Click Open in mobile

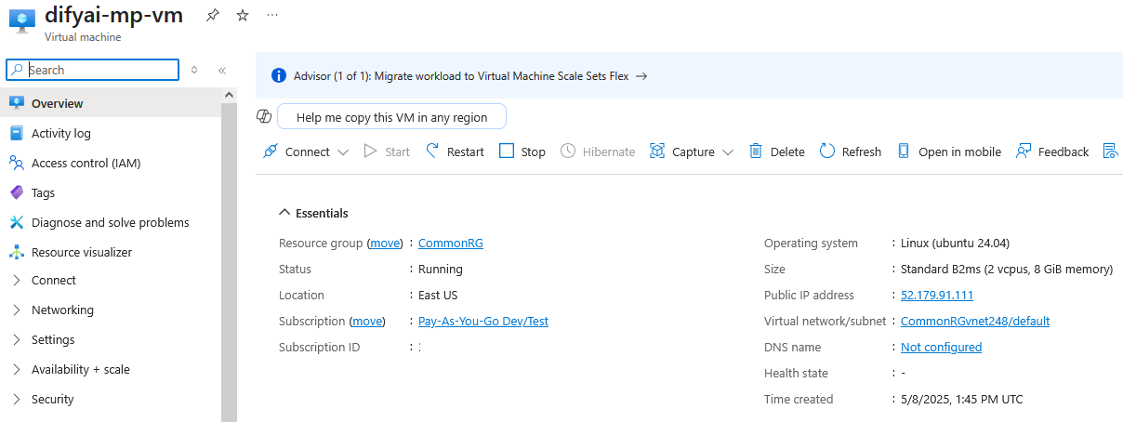[949, 152]
